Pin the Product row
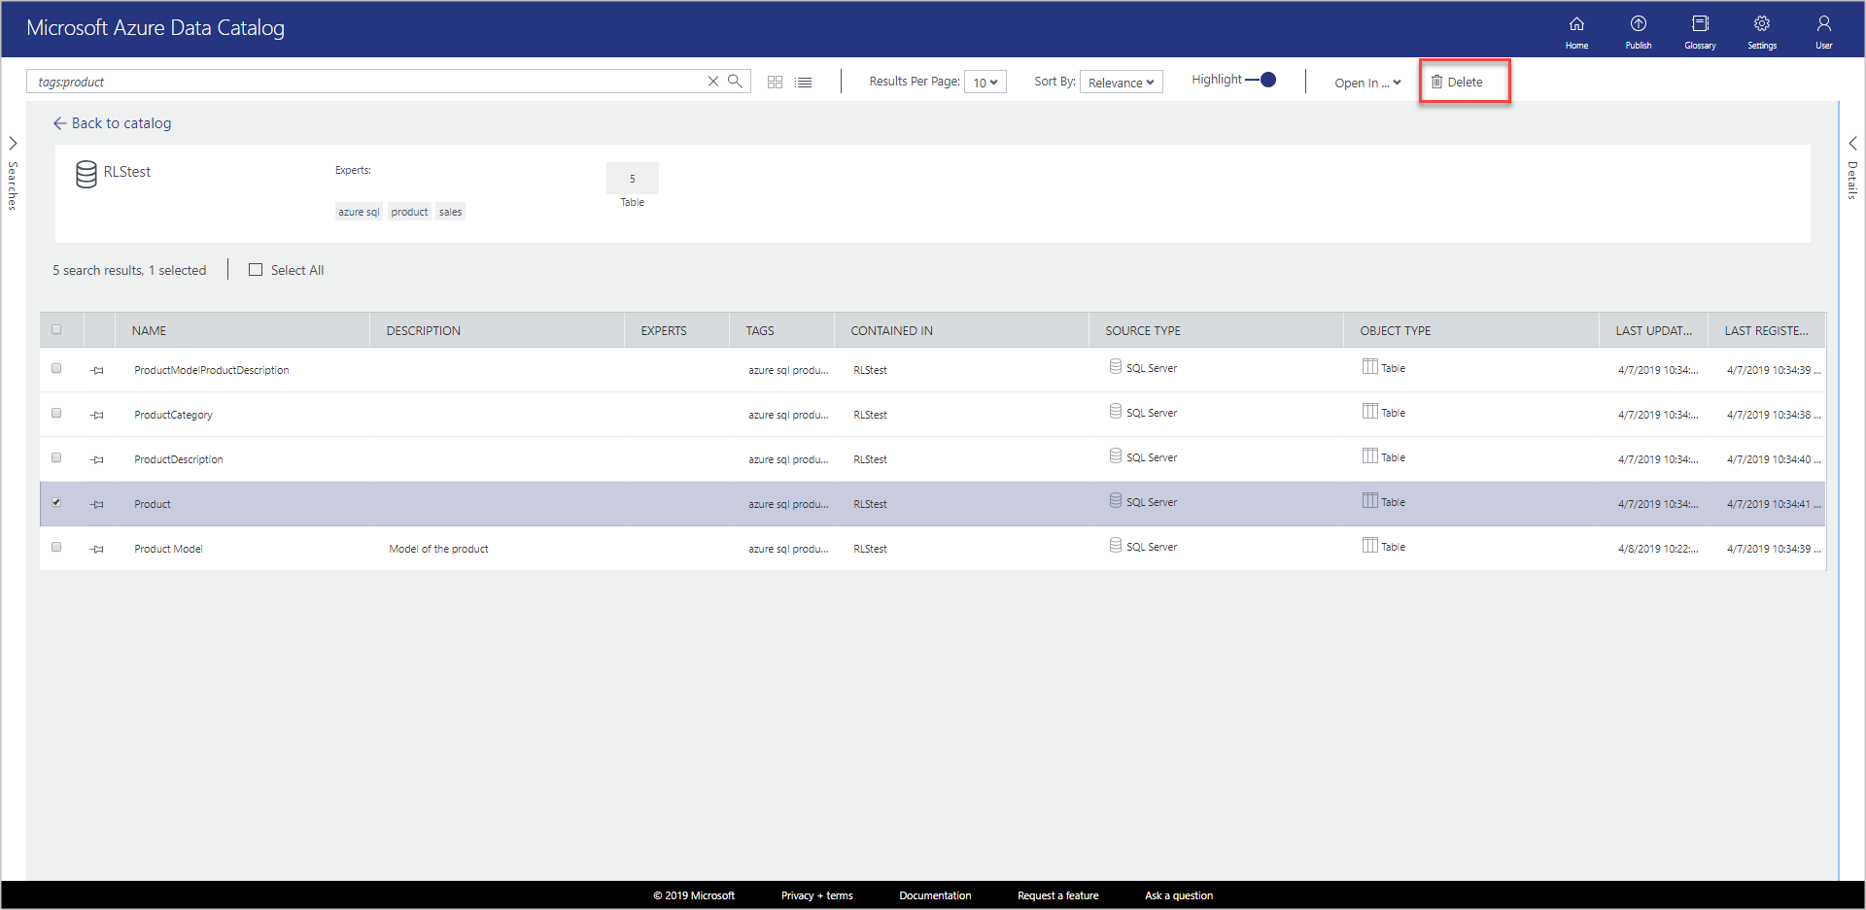The image size is (1866, 910). click(x=97, y=504)
